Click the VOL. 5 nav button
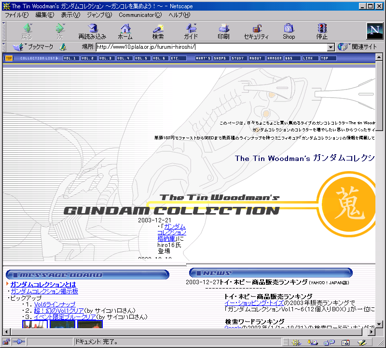The image size is (386, 348). point(142,58)
